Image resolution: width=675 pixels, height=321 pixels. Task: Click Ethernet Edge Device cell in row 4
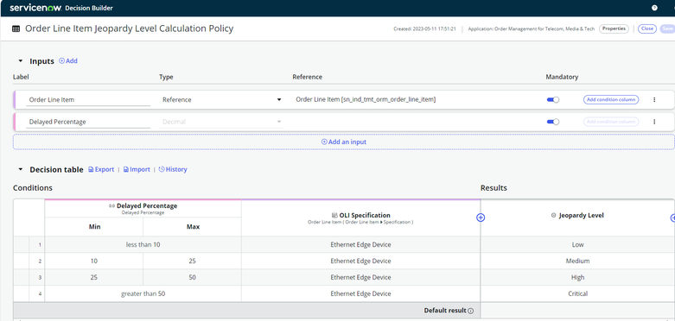click(x=360, y=293)
